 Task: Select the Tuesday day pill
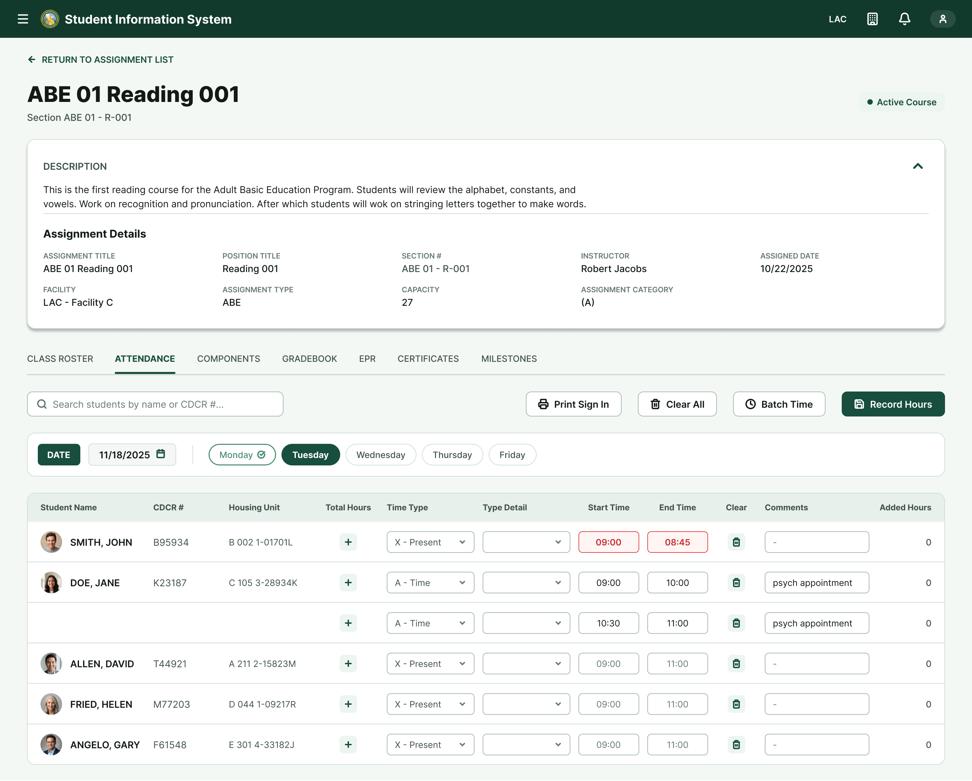(x=310, y=455)
